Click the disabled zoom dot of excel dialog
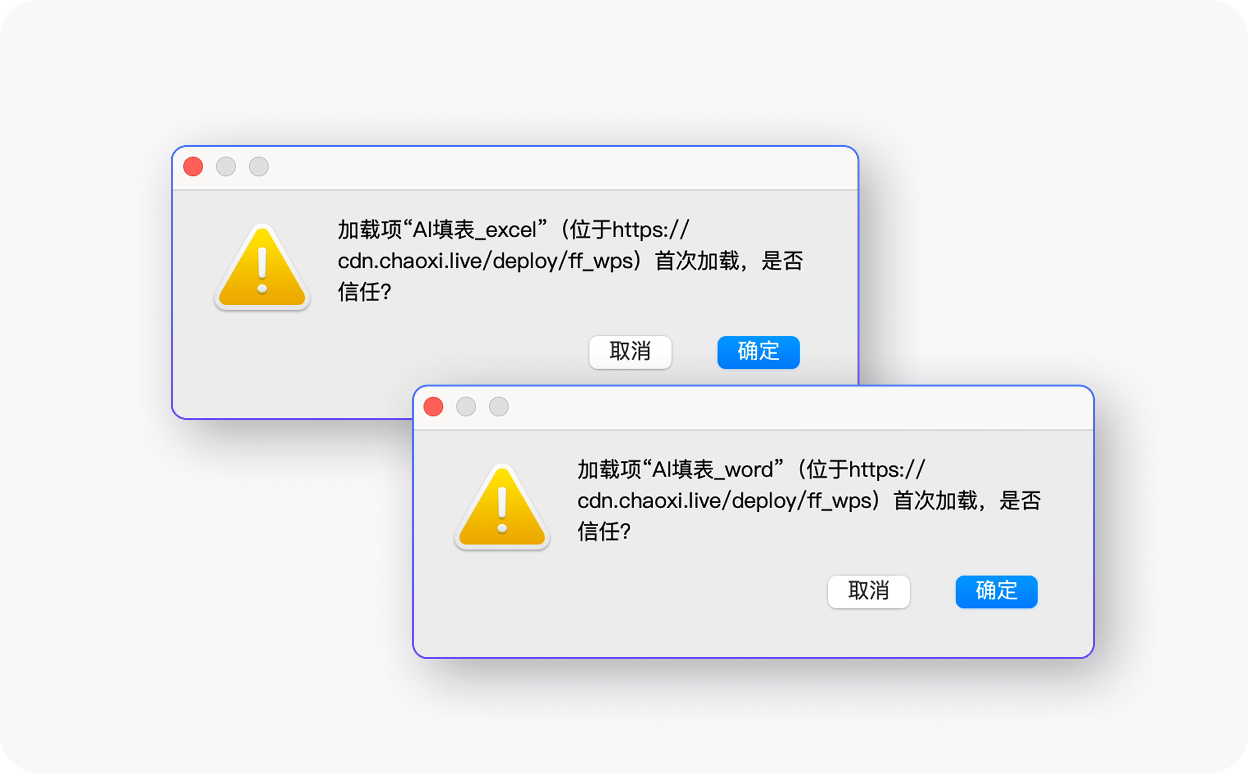 (259, 167)
